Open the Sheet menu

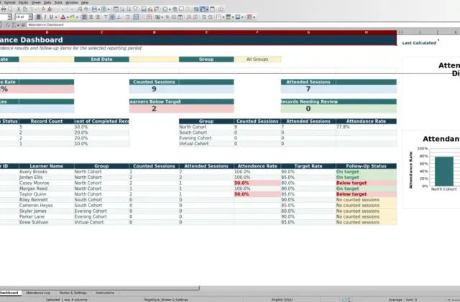point(36,2)
